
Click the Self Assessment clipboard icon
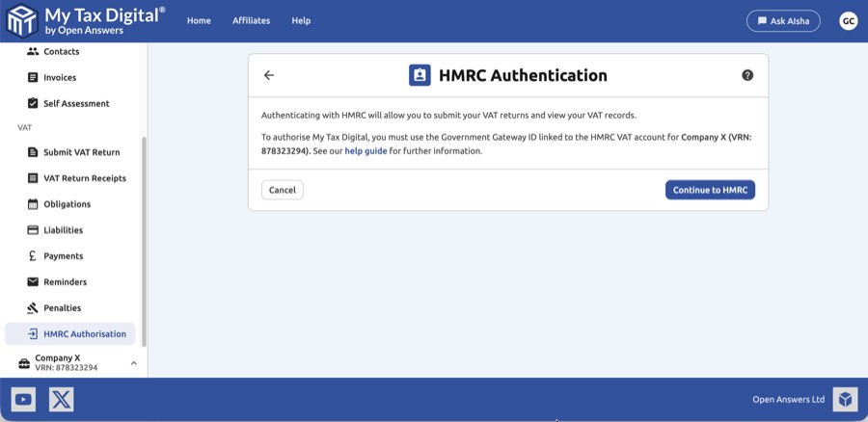[33, 103]
